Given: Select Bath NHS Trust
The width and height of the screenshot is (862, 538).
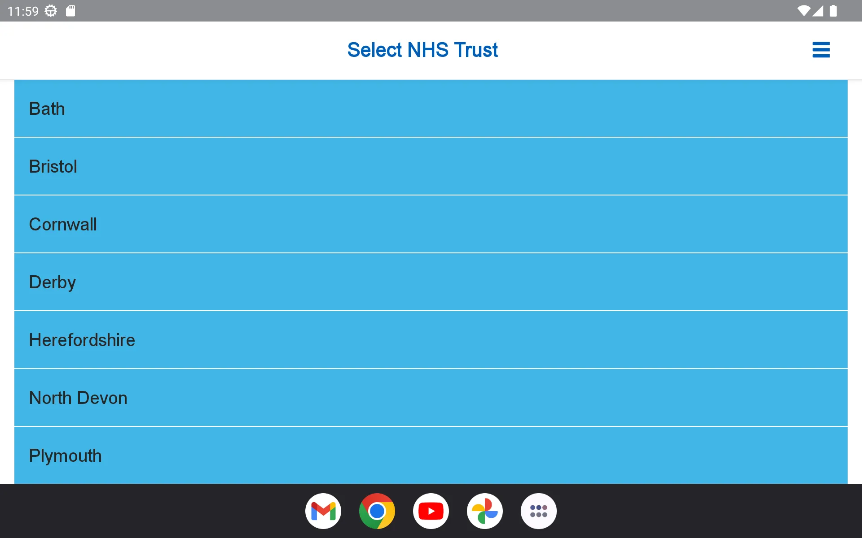Looking at the screenshot, I should (431, 108).
